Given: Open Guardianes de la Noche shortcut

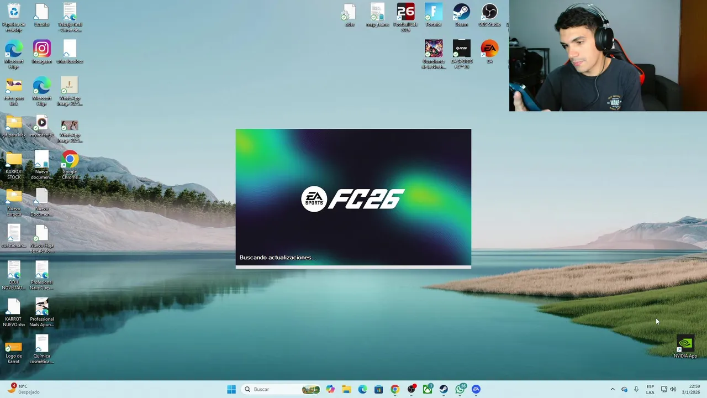Looking at the screenshot, I should click(x=434, y=54).
